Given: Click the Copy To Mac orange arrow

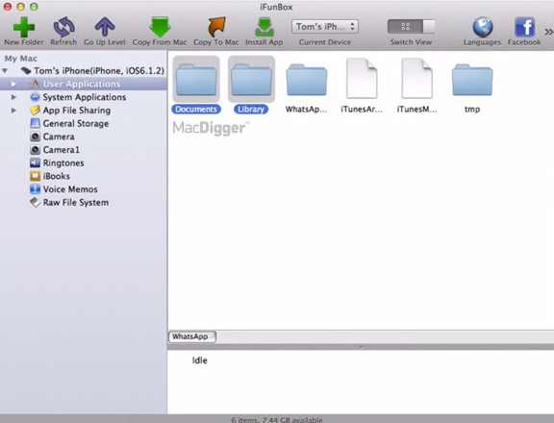Looking at the screenshot, I should 215,27.
